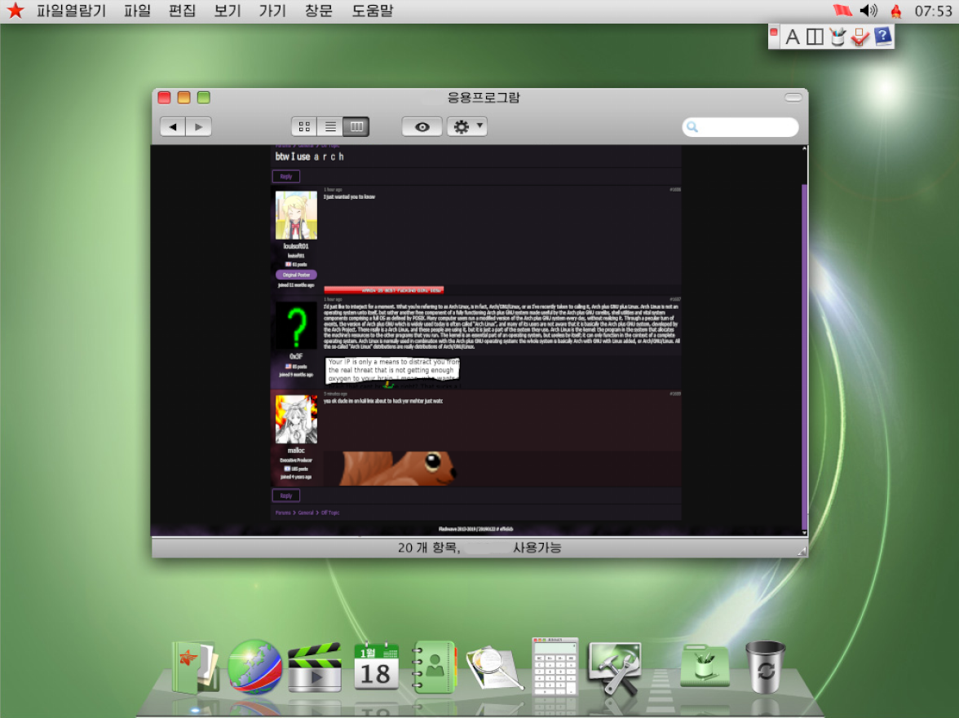Click the blonde anime avatar of louisoft01

click(296, 215)
